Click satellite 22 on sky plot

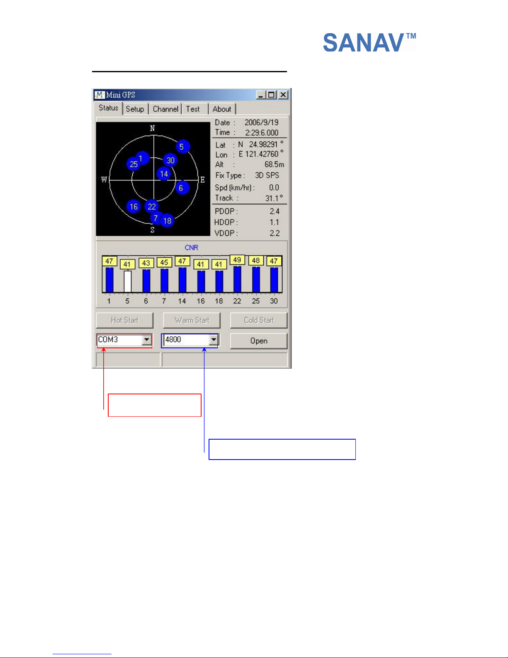point(152,206)
